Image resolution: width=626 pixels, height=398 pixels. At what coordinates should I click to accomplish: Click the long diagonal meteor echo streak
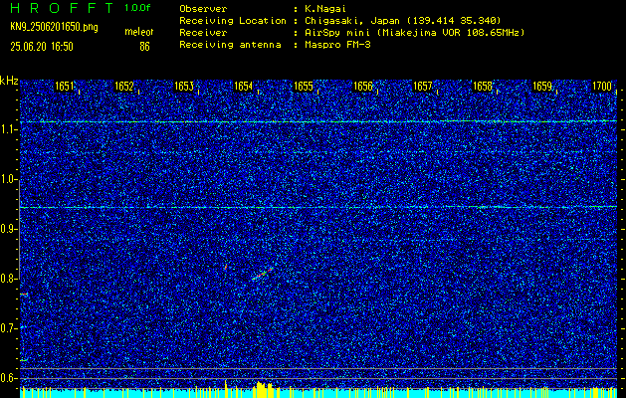click(x=263, y=274)
